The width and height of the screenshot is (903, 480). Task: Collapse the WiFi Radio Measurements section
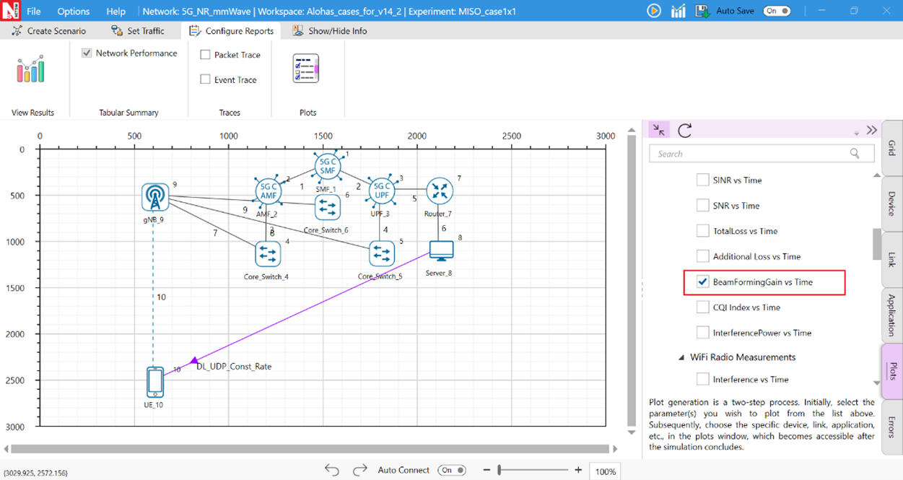pyautogui.click(x=682, y=357)
